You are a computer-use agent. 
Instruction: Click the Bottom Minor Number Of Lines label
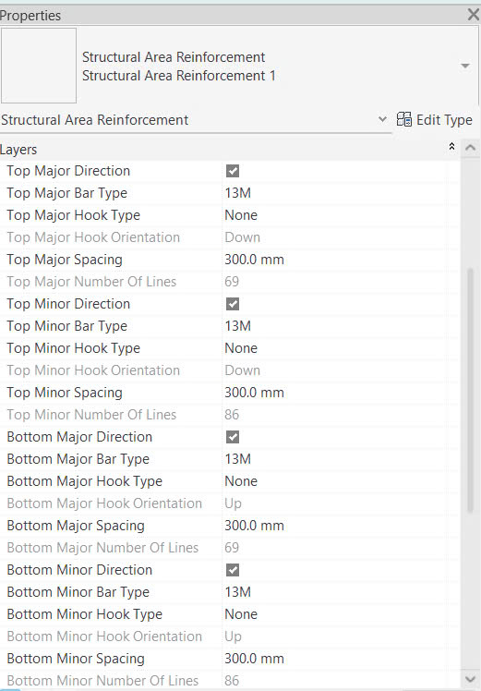tap(102, 681)
